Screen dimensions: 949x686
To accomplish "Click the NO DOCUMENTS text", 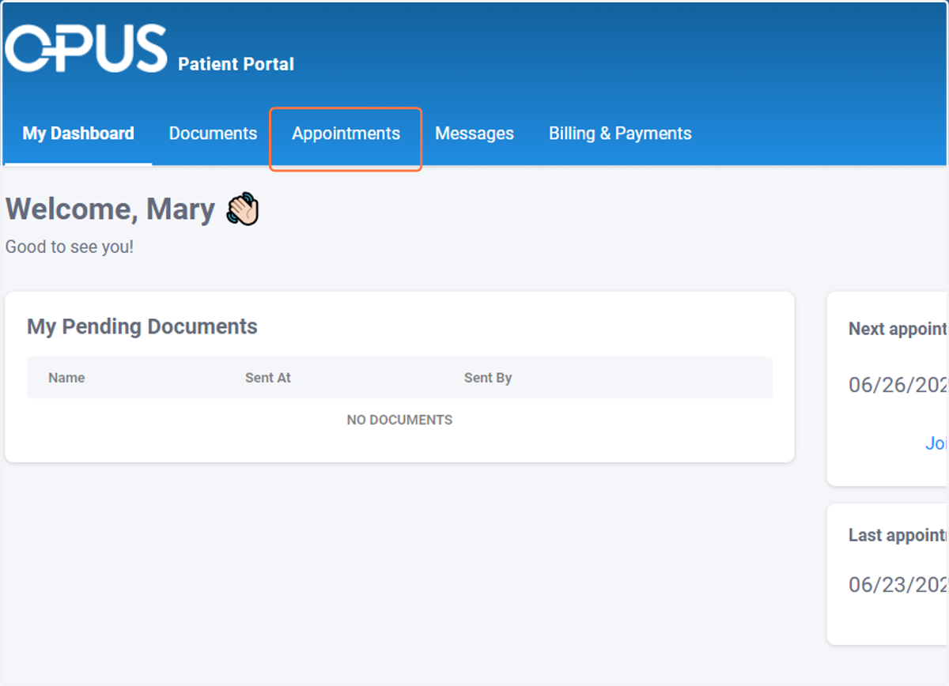I will tap(399, 420).
